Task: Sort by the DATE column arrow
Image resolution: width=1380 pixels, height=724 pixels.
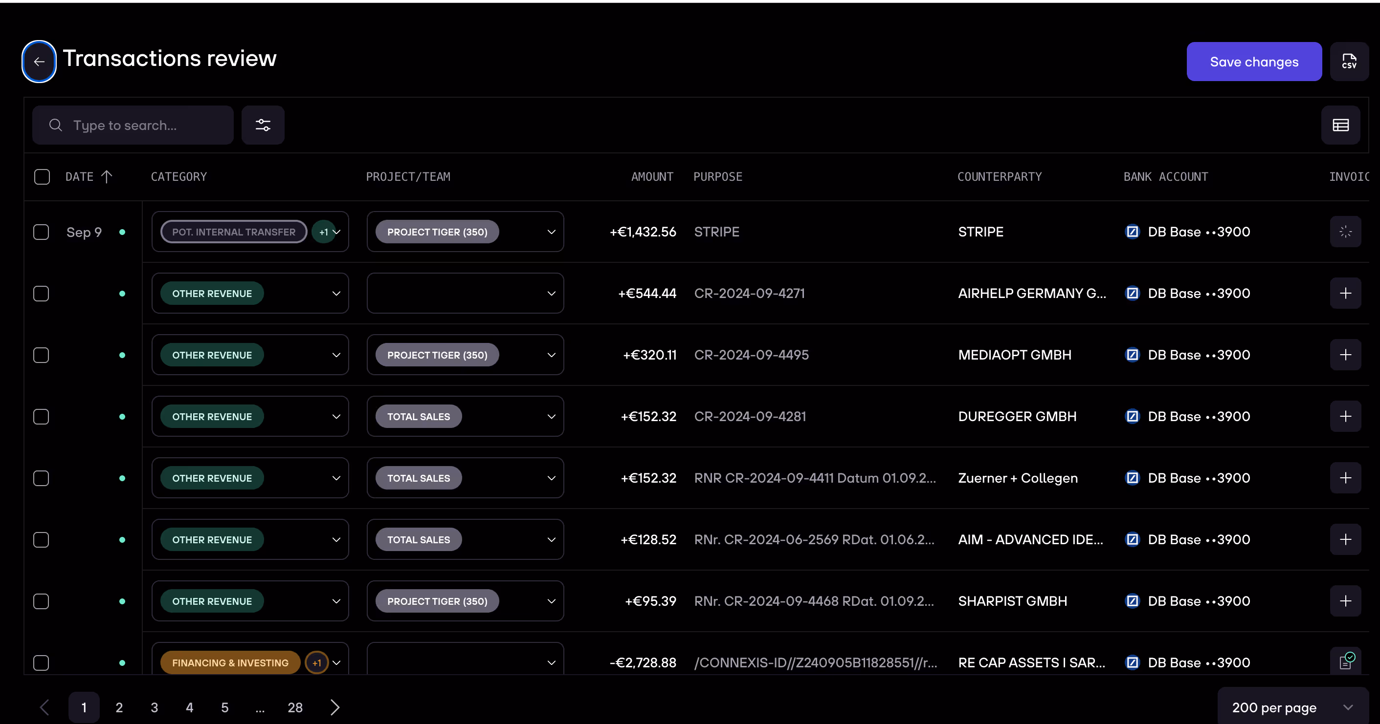Action: coord(107,176)
